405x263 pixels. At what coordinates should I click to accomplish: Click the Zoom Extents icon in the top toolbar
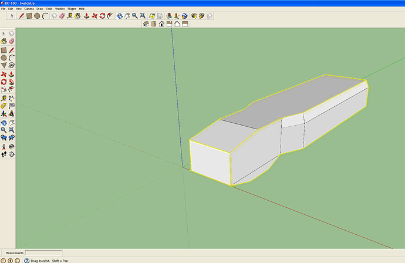[x=144, y=16]
